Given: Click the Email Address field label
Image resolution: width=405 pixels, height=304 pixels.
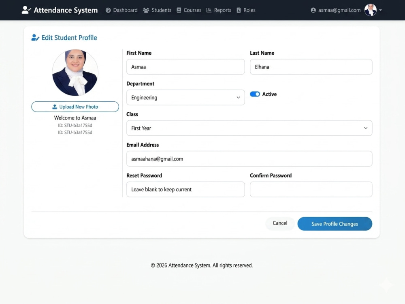Looking at the screenshot, I should click(143, 145).
